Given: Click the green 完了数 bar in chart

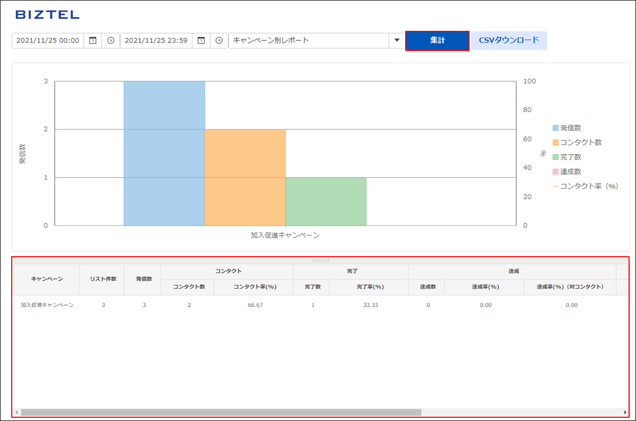Looking at the screenshot, I should pos(326,201).
